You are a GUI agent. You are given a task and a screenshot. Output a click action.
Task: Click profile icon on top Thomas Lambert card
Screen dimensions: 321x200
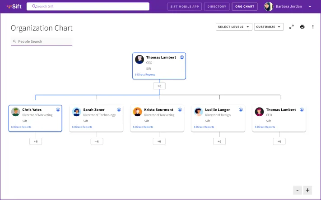click(182, 57)
